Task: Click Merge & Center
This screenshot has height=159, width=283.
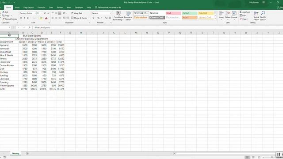Action: [79, 18]
